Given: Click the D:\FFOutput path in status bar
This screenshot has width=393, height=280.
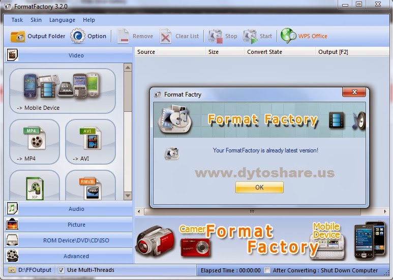Looking at the screenshot, I should (35, 270).
